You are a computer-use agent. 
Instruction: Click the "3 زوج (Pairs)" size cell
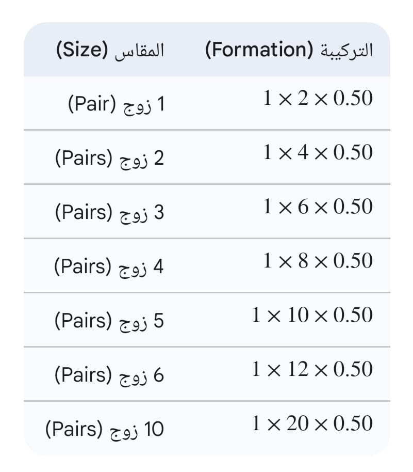click(109, 213)
